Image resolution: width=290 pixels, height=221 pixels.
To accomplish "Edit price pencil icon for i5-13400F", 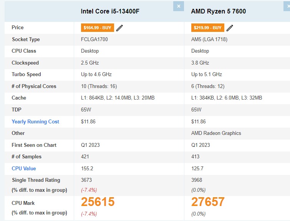I will (x=119, y=28).
